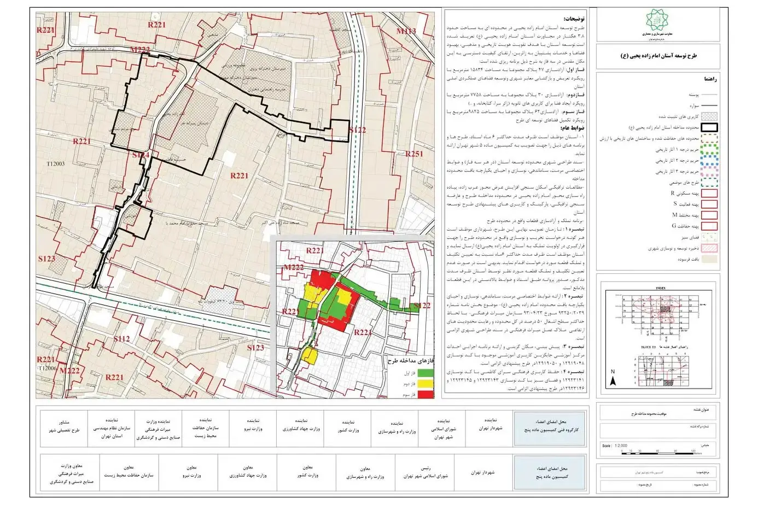Image resolution: width=758 pixels, height=505 pixels.
Task: Click the brown dashed protected-areas legend symbol
Action: pyautogui.click(x=708, y=138)
